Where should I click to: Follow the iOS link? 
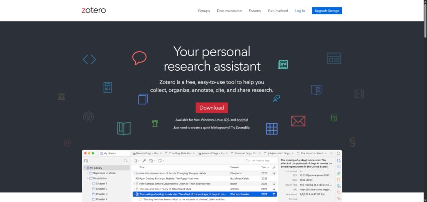226,120
